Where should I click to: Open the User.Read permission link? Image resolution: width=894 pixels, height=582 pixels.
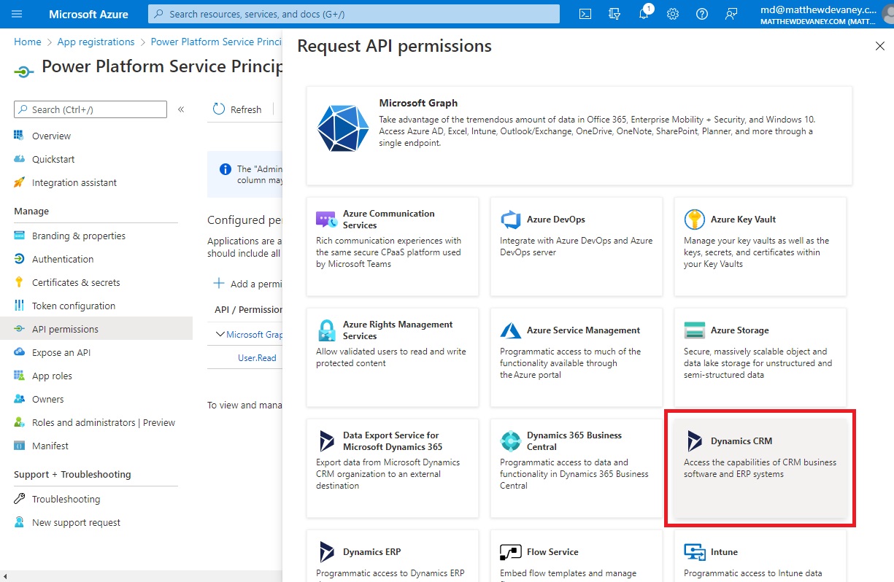coord(256,358)
